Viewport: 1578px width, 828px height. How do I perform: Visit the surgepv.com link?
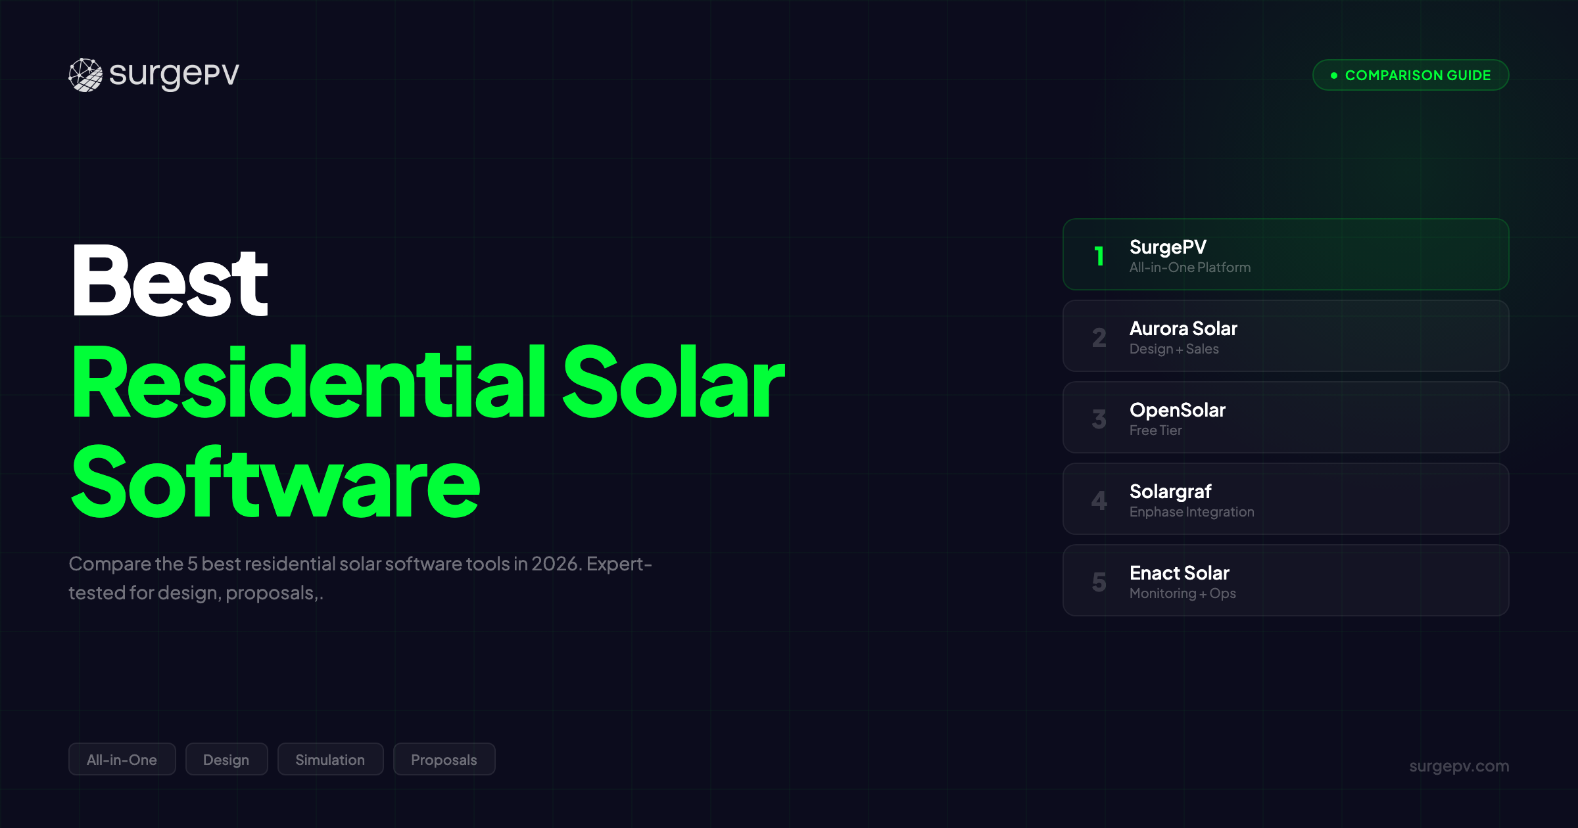click(1458, 766)
